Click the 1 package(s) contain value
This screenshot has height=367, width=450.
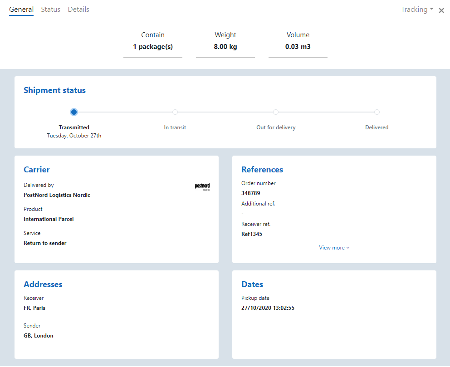[153, 47]
